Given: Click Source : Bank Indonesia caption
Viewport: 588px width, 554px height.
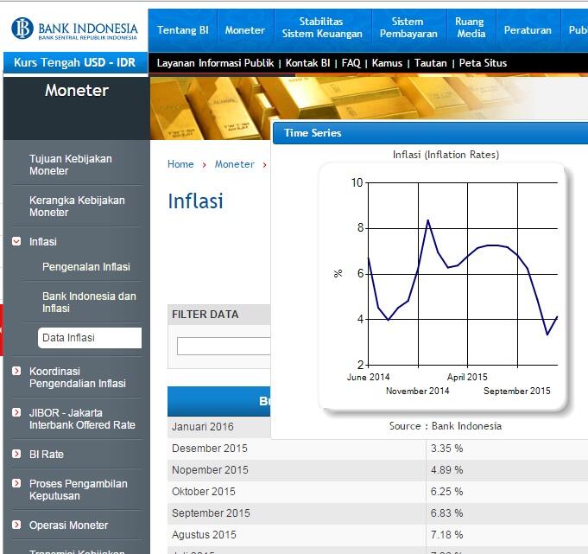Looking at the screenshot, I should point(446,426).
